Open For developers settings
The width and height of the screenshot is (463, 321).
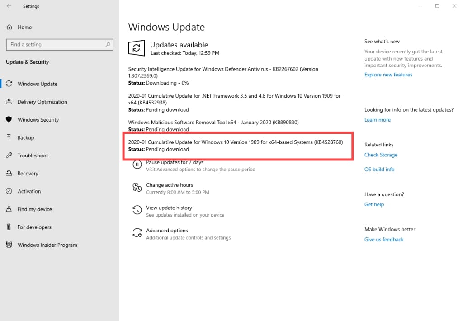click(x=34, y=227)
